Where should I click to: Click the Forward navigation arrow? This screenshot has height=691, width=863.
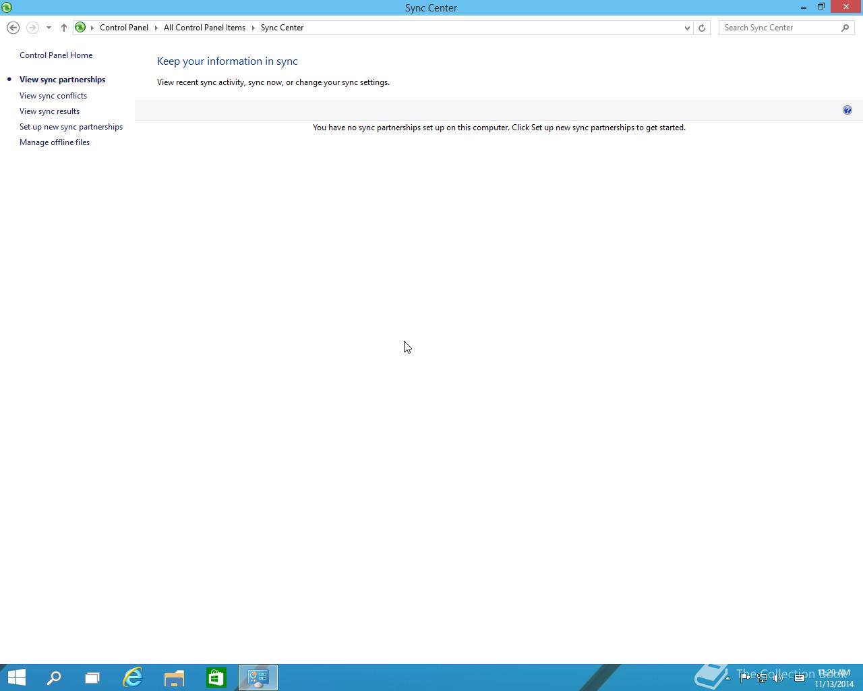[x=32, y=28]
